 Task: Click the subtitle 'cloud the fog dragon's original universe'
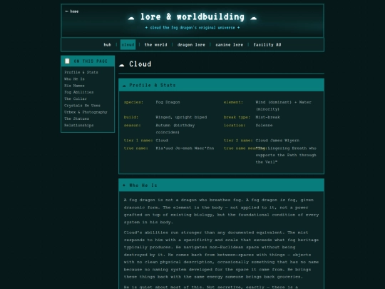click(192, 28)
